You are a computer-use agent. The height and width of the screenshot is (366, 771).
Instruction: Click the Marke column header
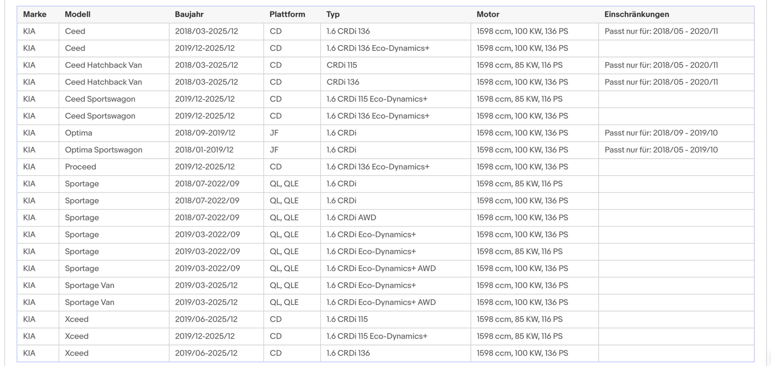tap(35, 14)
